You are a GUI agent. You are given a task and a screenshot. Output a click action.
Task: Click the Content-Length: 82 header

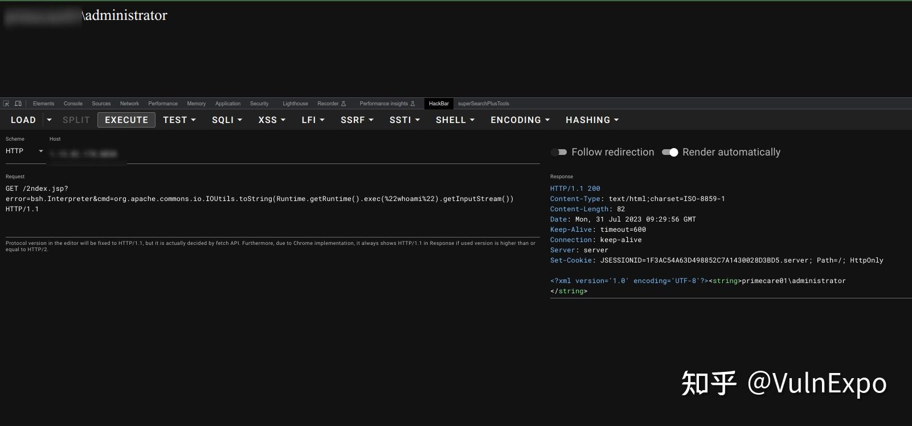[x=587, y=209]
